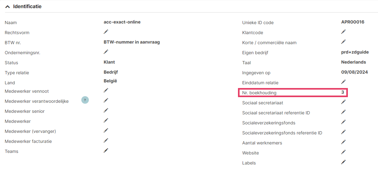Click the acc-exact-online name value
Screen dimensions: 378x172
pyautogui.click(x=122, y=22)
